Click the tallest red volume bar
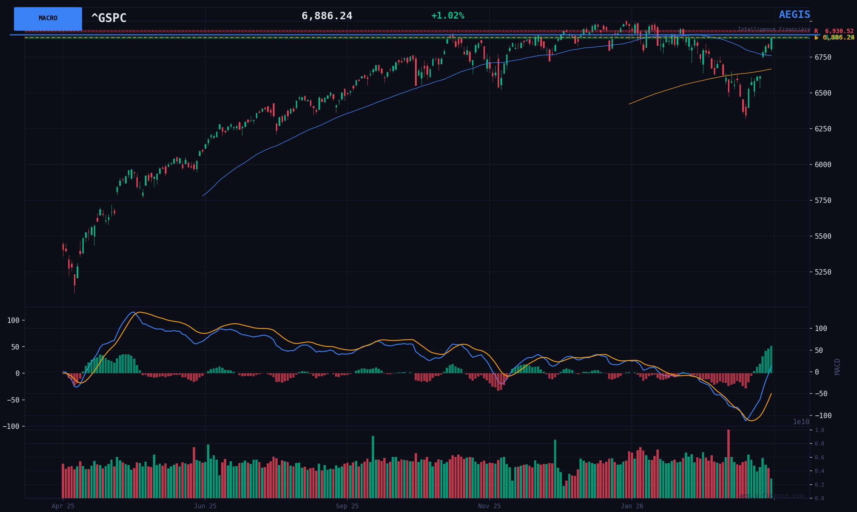857x512 pixels. point(728,464)
